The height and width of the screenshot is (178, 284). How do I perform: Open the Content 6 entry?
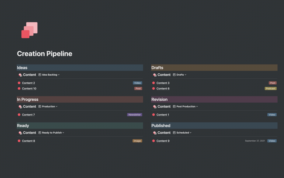coord(163,89)
